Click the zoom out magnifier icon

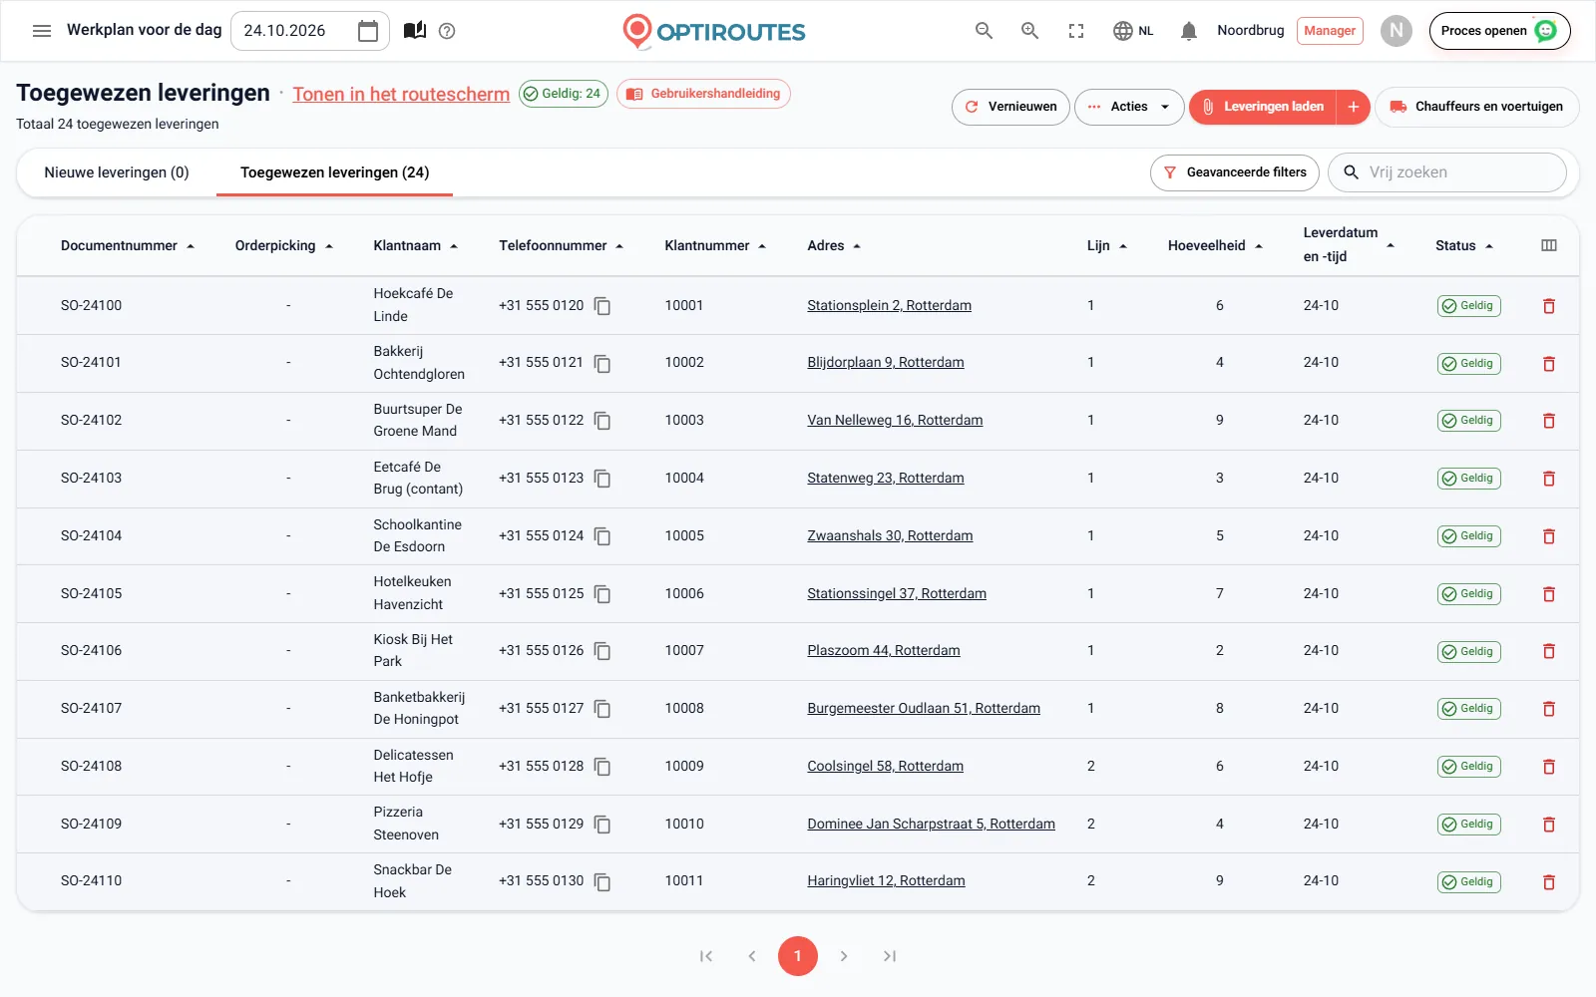[984, 31]
